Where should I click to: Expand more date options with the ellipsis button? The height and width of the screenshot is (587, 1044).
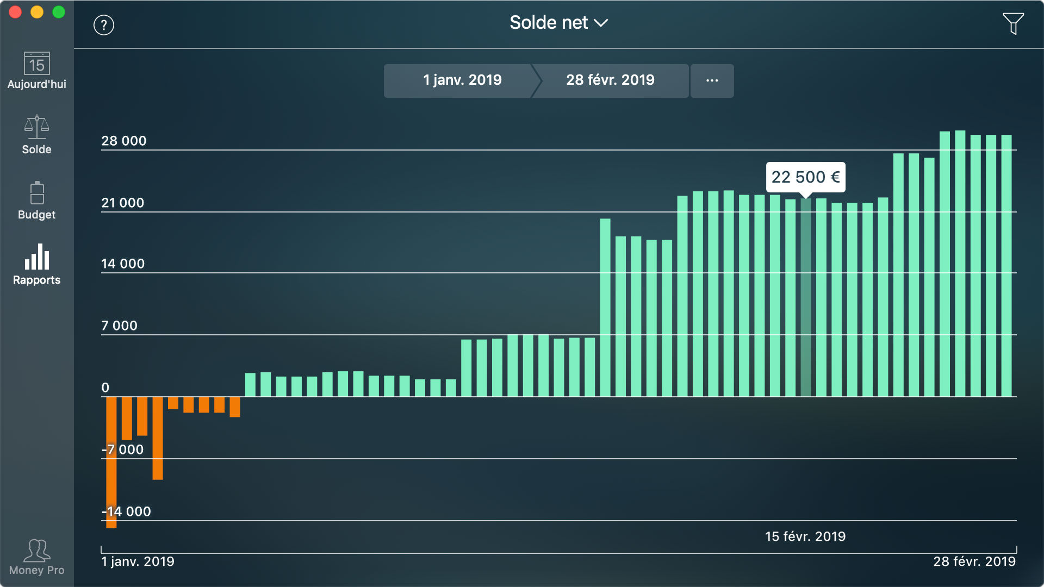point(712,80)
